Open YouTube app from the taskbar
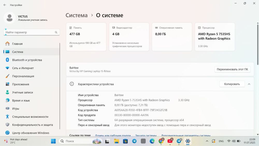This screenshot has height=146, width=259. 170,141
